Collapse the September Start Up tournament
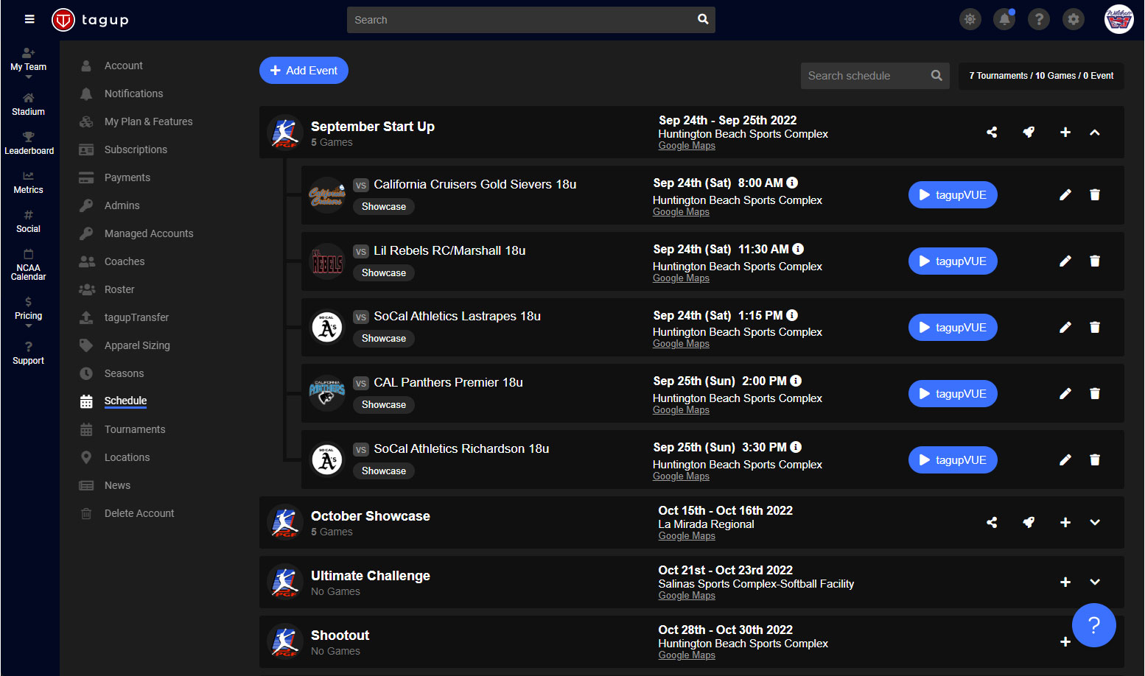Image resolution: width=1145 pixels, height=676 pixels. pos(1095,133)
